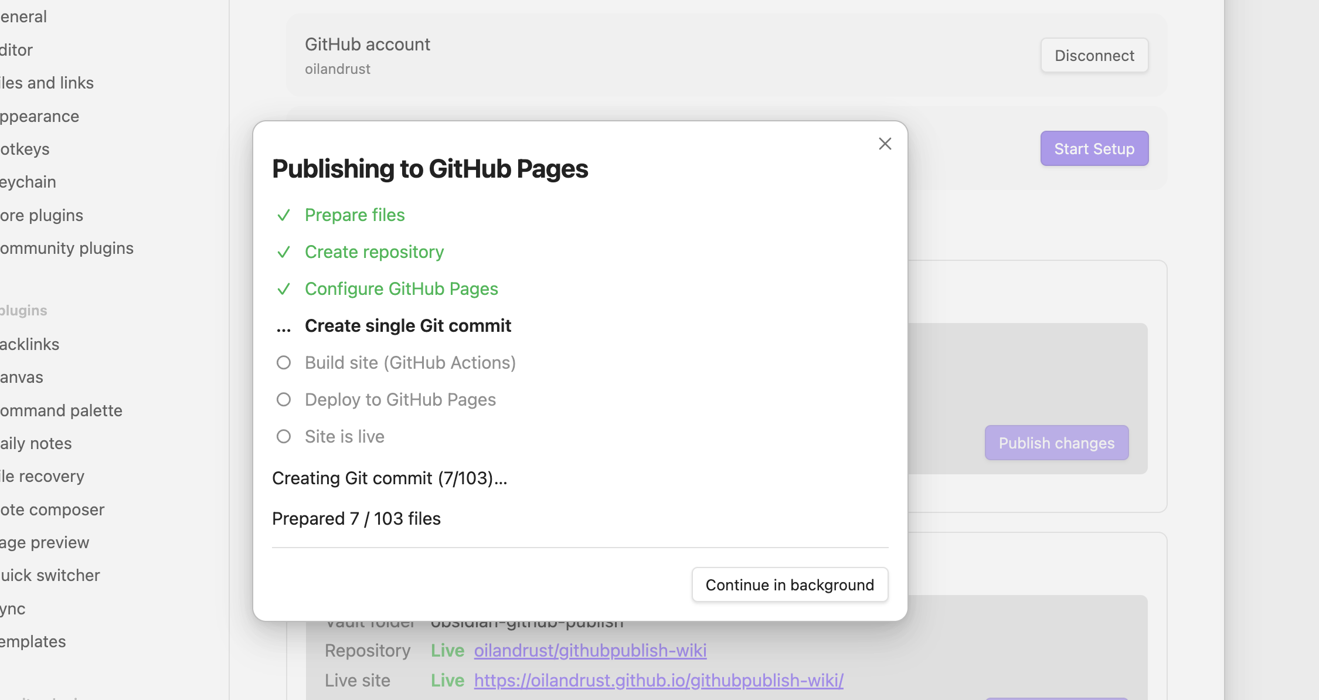Select Backlinks plugin settings
This screenshot has height=700, width=1319.
click(29, 344)
